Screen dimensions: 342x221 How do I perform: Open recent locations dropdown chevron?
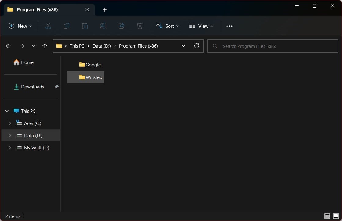coord(34,46)
